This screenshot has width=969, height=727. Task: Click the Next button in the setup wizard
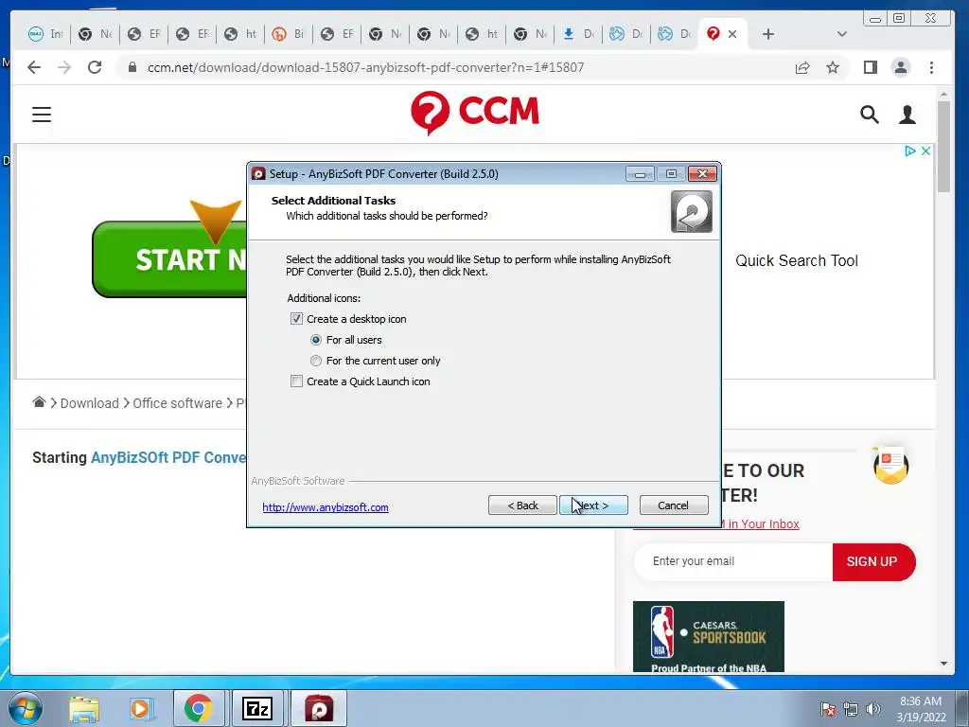click(x=593, y=505)
